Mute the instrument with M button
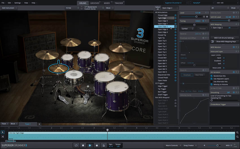240x149 pixels. click(207, 17)
